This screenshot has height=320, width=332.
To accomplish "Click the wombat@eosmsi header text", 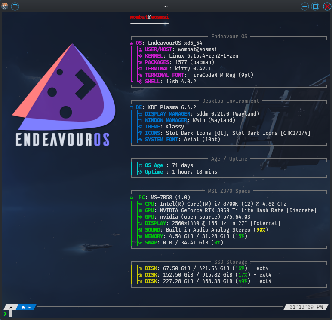I will [149, 17].
